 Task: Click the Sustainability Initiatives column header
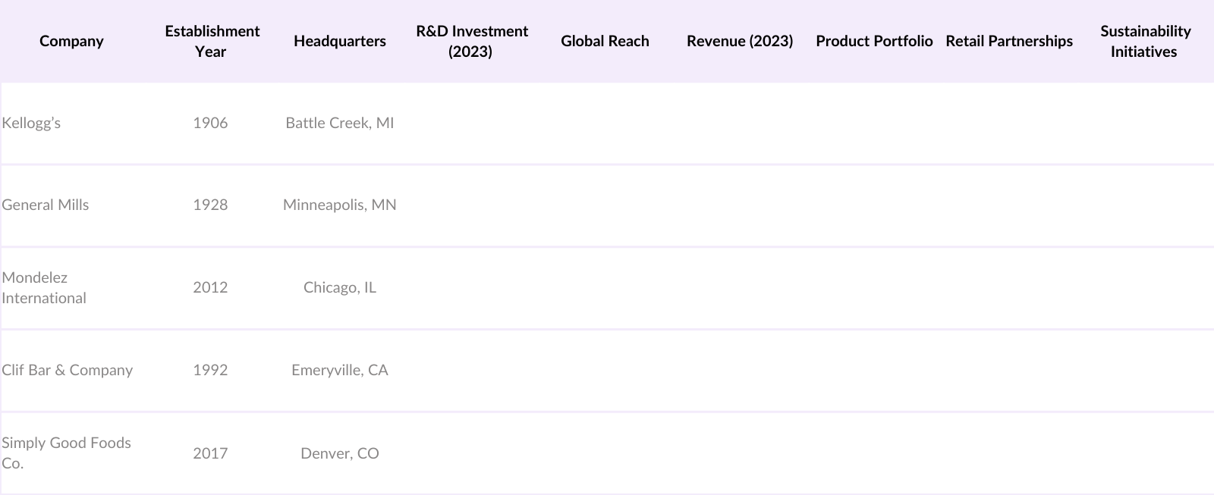coord(1145,41)
